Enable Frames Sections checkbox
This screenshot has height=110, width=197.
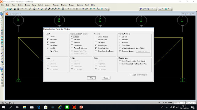72,39
